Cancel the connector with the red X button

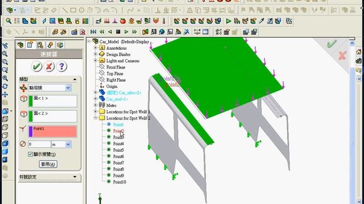point(49,67)
